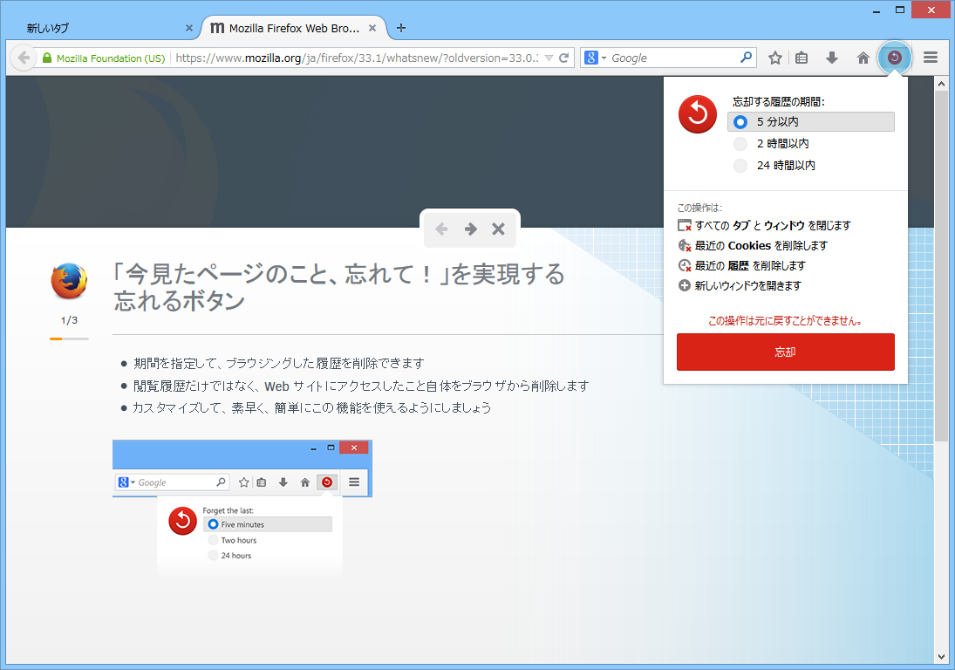Image resolution: width=955 pixels, height=670 pixels.
Task: Open the Firefox hamburger menu
Action: pos(929,57)
